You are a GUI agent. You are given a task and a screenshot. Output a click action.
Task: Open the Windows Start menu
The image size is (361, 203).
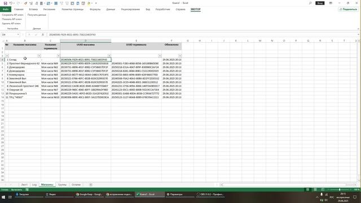click(x=3, y=197)
